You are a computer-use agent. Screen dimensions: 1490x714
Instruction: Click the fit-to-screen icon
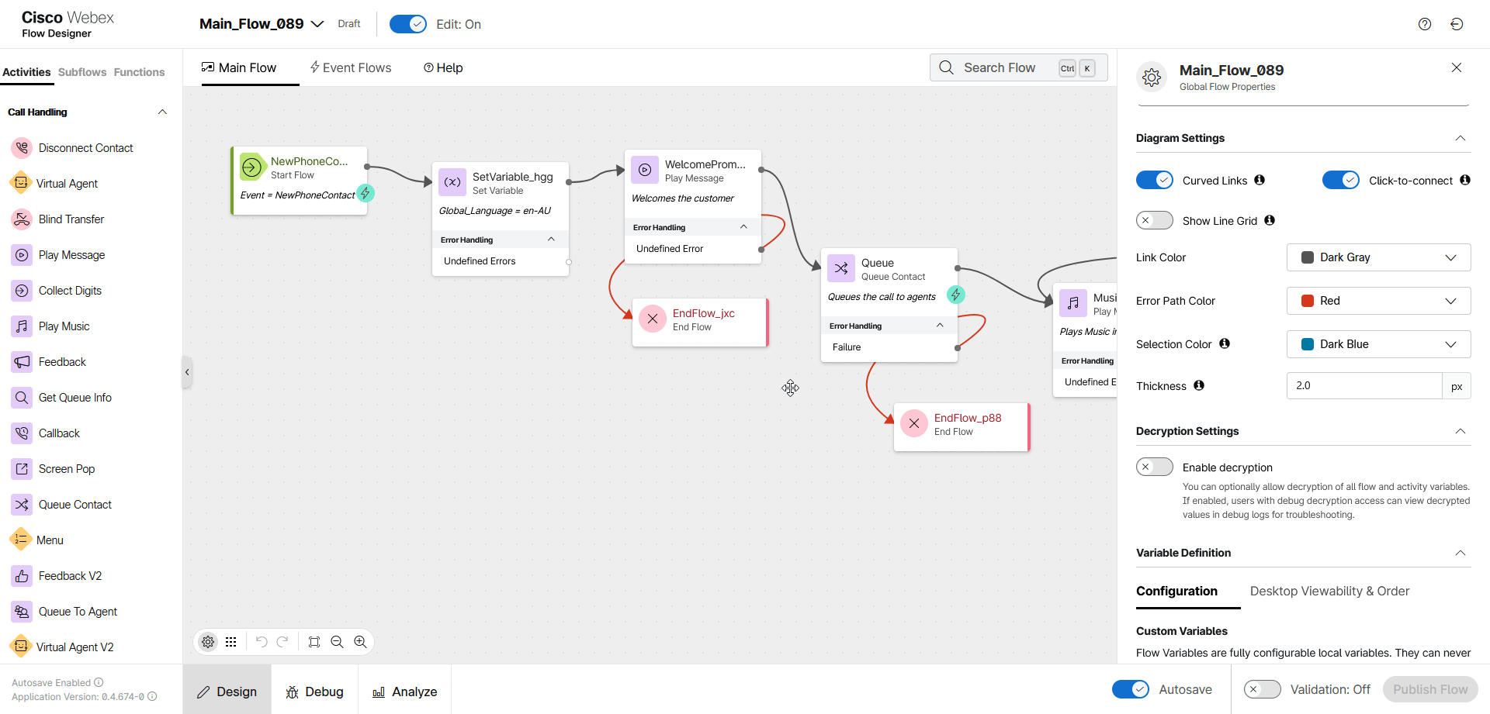pyautogui.click(x=314, y=642)
